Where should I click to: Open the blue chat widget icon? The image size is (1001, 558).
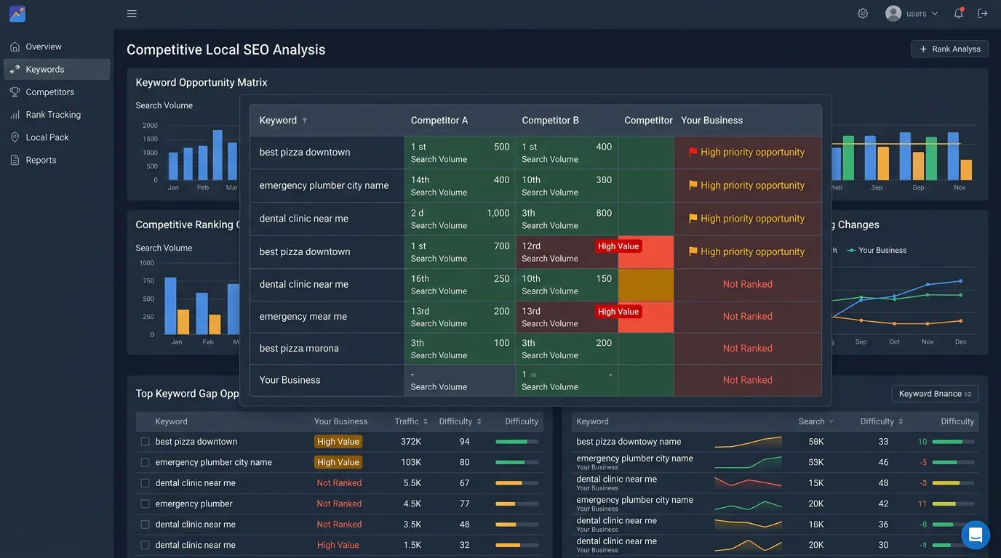coord(976,535)
